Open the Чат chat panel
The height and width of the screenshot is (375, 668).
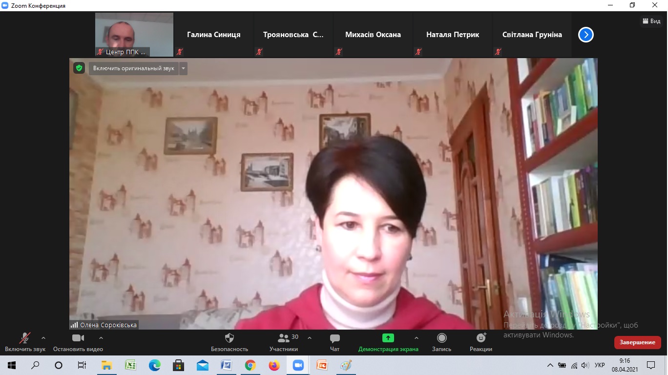pos(334,342)
